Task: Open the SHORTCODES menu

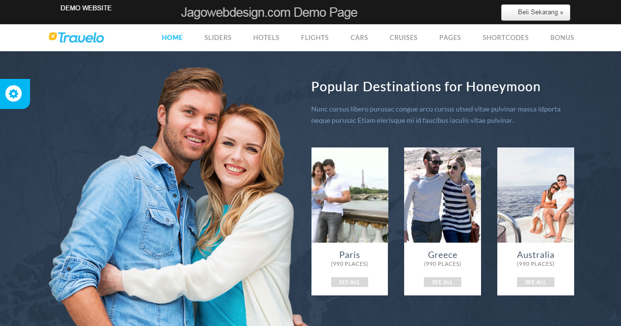Action: [506, 37]
